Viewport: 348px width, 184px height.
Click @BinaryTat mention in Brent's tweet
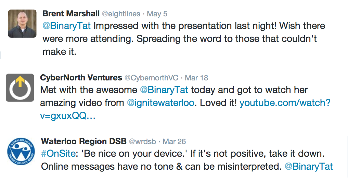point(66,26)
